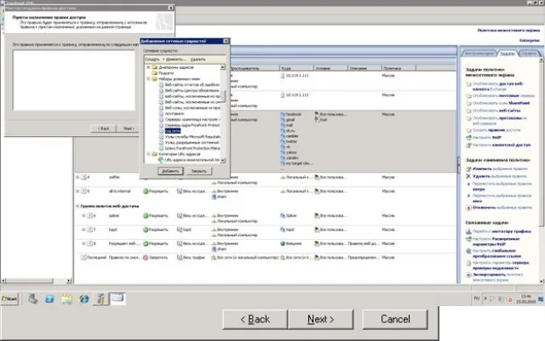Screen dimensions: 545x341
Task: Click the globe icon next to Внешняя in rule 8
Action: pyautogui.click(x=283, y=243)
